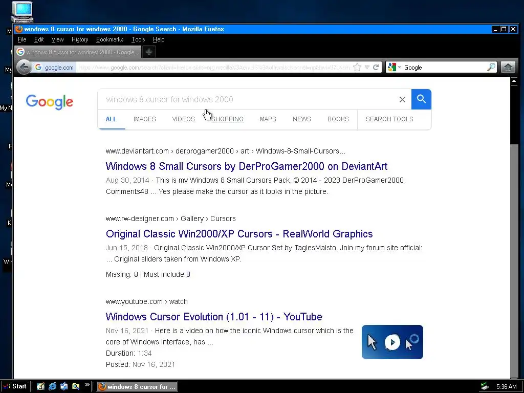The height and width of the screenshot is (393, 524).
Task: Select the ALL results tab
Action: click(x=111, y=119)
